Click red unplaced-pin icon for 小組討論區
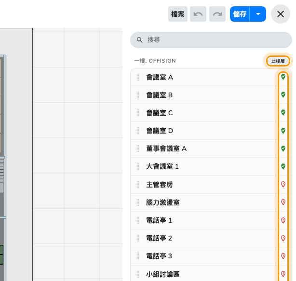The image size is (296, 281). point(283,274)
